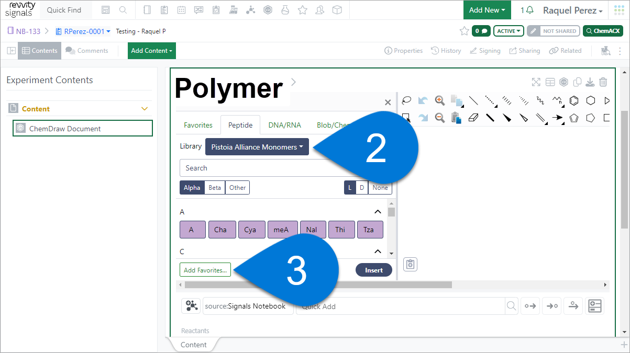Select the Hashed Bond tool
The height and width of the screenshot is (353, 630).
tap(507, 100)
